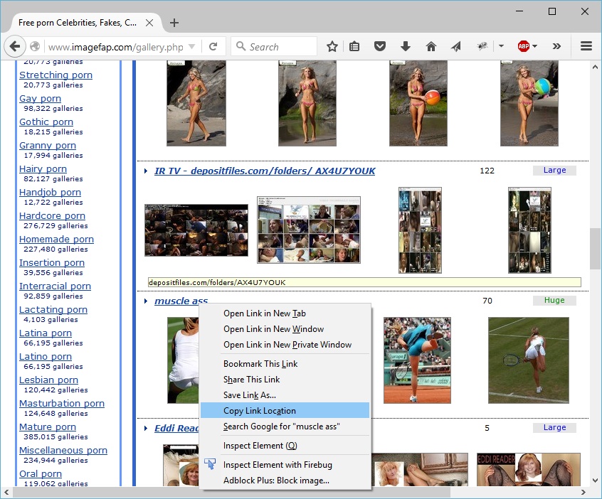Image resolution: width=602 pixels, height=499 pixels.
Task: Choose Open Link in New Tab
Action: (x=285, y=313)
